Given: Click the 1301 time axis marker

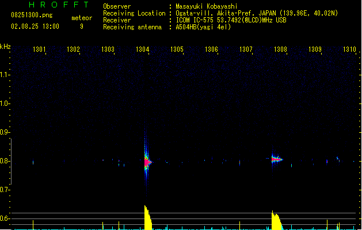Looking at the screenshot, I should (x=39, y=49).
